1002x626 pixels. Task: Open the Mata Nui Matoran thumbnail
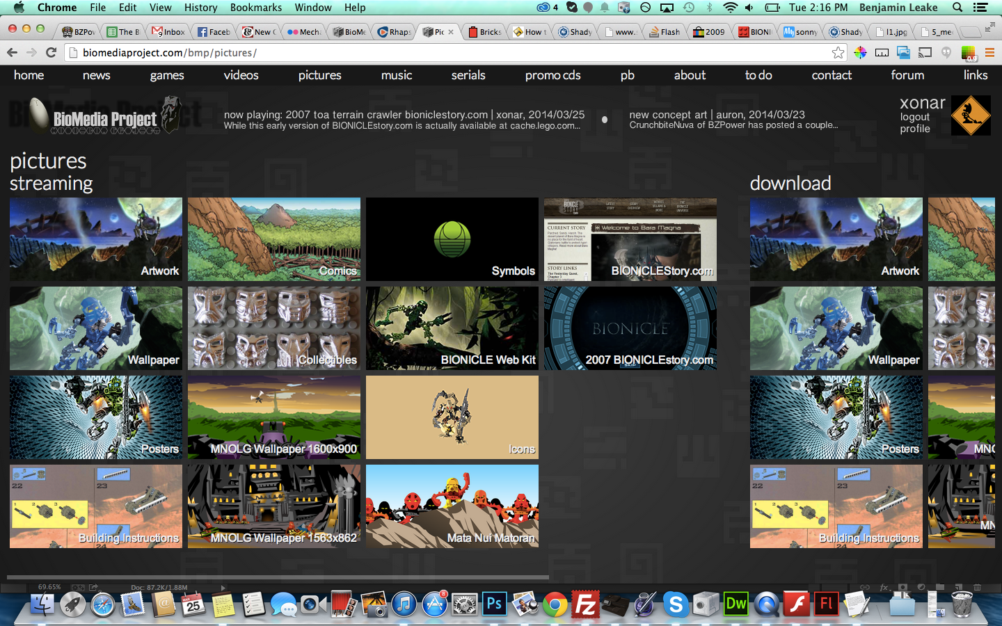click(452, 506)
